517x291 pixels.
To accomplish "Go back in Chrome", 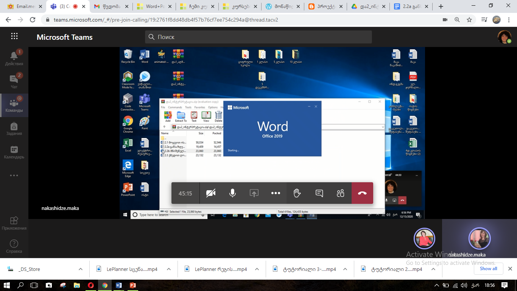I will tap(8, 20).
